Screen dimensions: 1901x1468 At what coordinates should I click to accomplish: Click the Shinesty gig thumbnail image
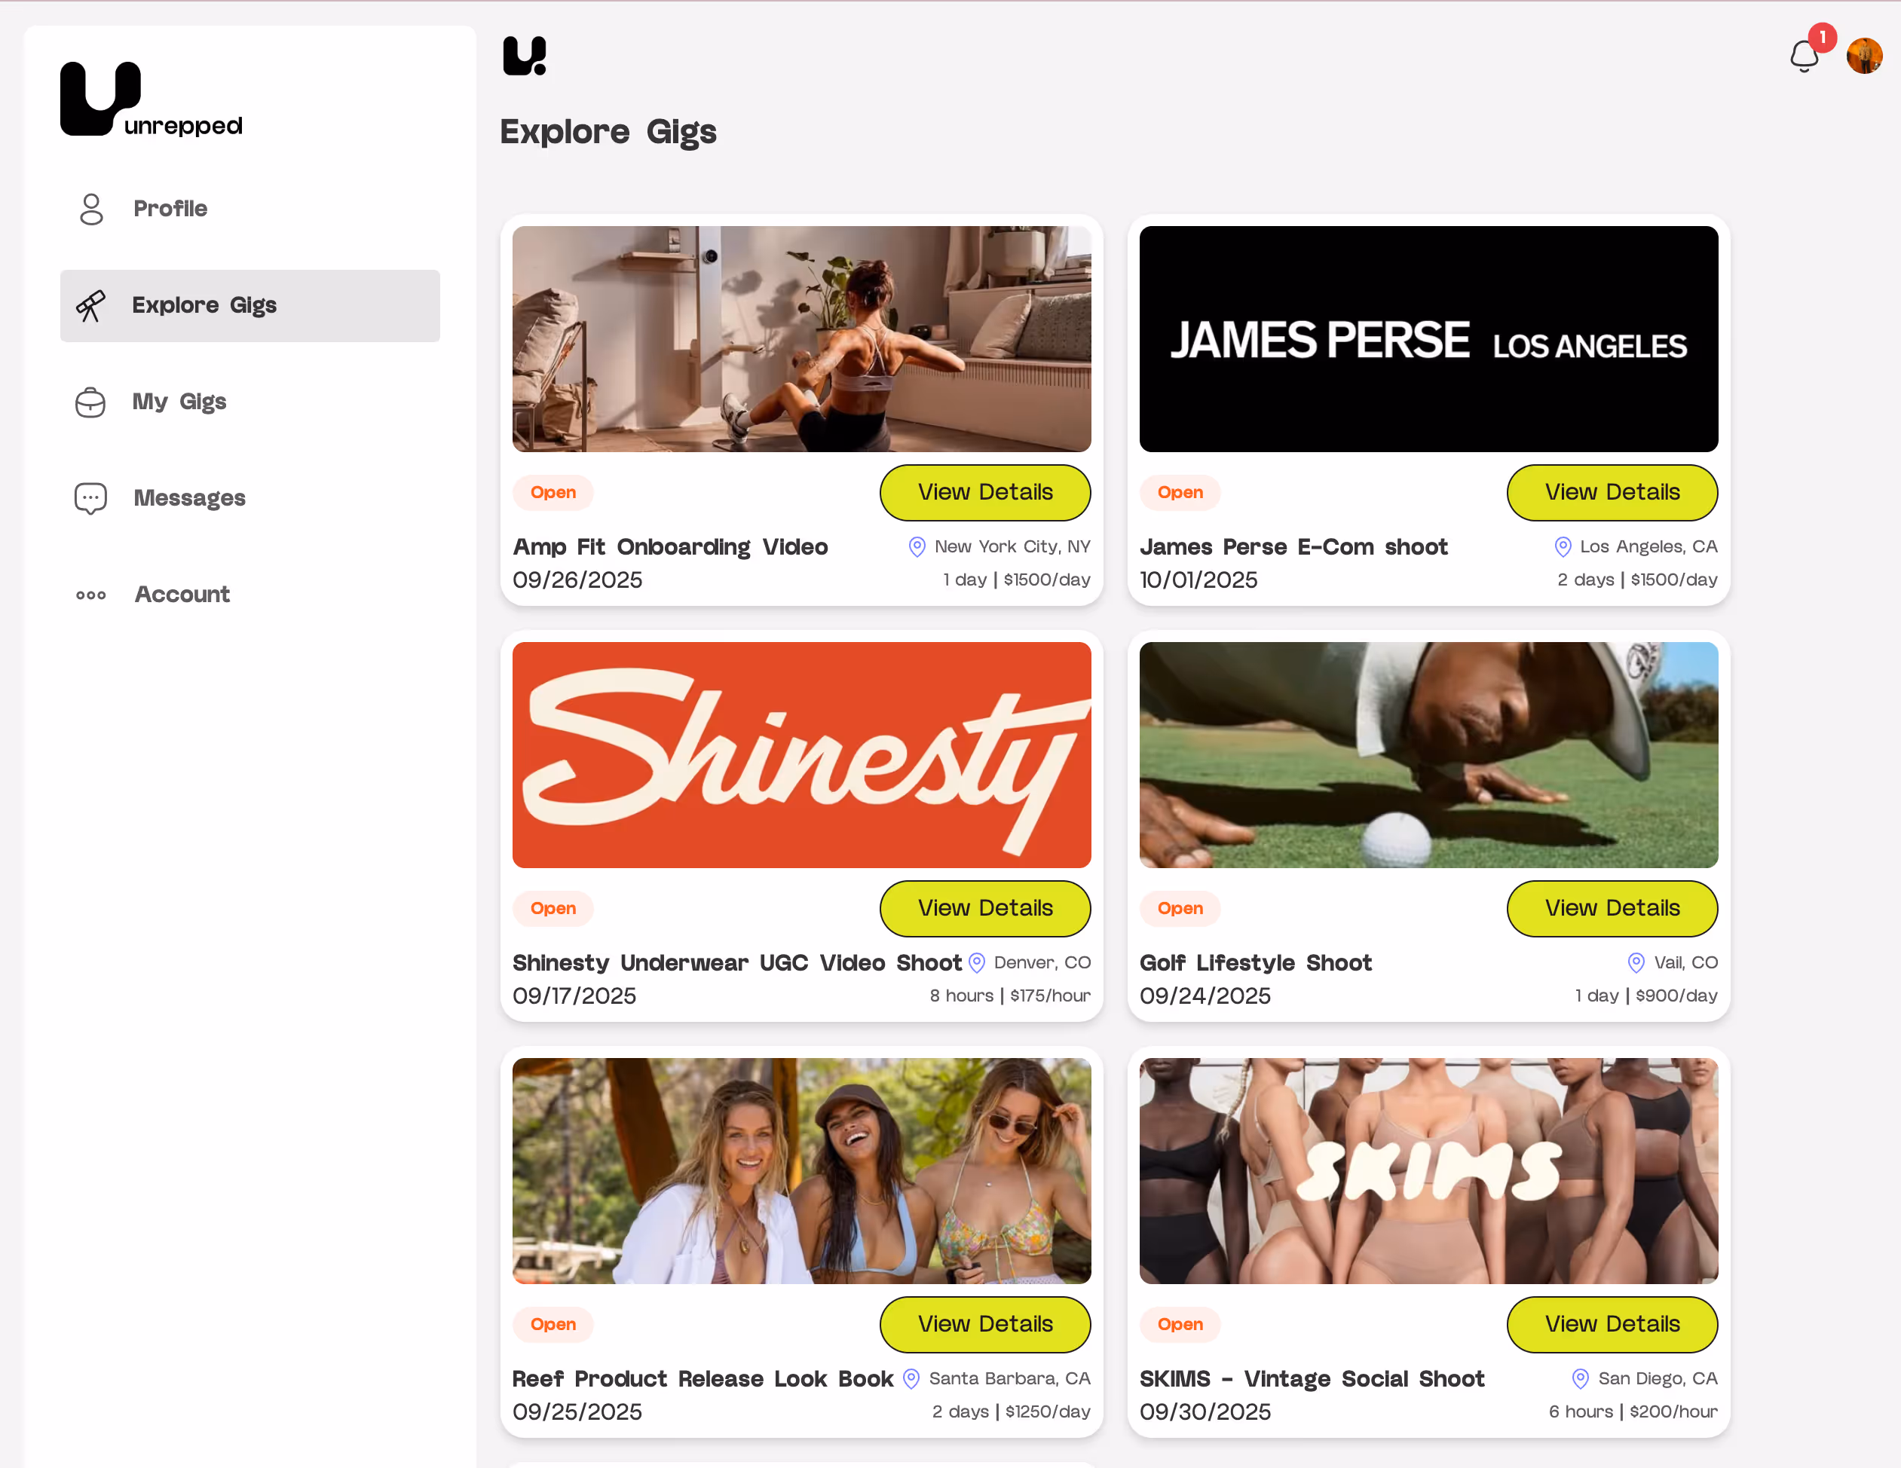click(x=802, y=755)
